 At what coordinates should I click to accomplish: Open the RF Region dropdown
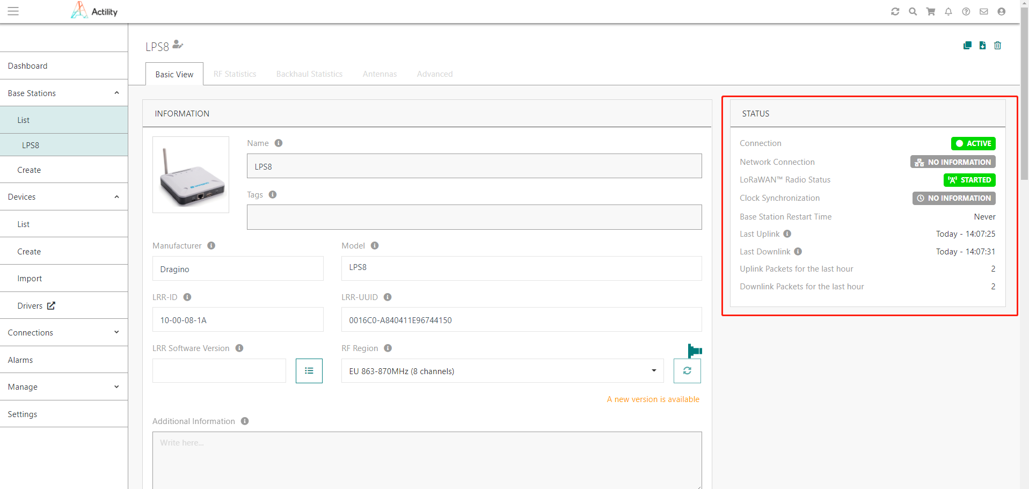pos(502,371)
